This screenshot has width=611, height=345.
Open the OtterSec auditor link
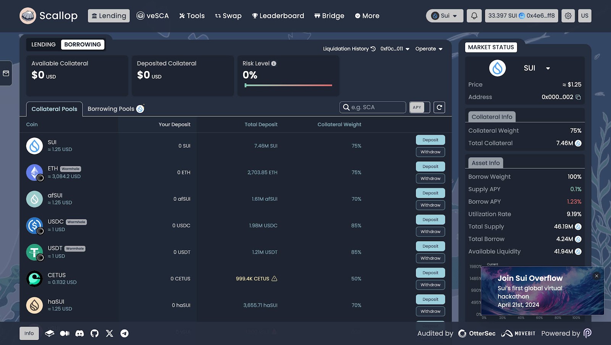point(477,333)
